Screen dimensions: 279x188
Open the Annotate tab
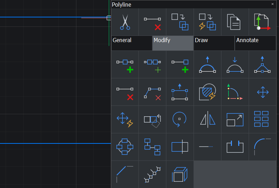pyautogui.click(x=255, y=43)
